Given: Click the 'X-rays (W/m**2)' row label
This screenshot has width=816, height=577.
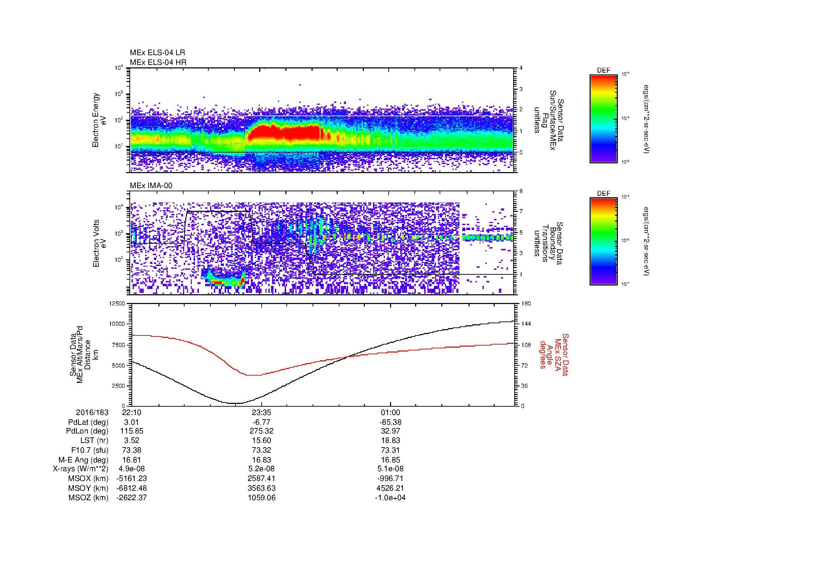Looking at the screenshot, I should point(81,469).
